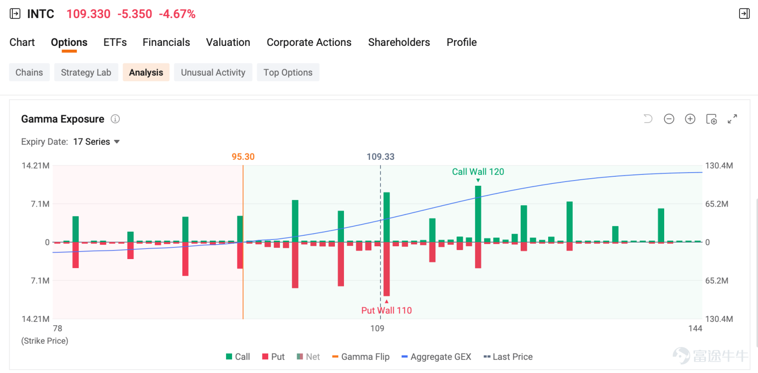Zoom out the Gamma Exposure chart
The image size is (758, 373).
click(x=669, y=119)
